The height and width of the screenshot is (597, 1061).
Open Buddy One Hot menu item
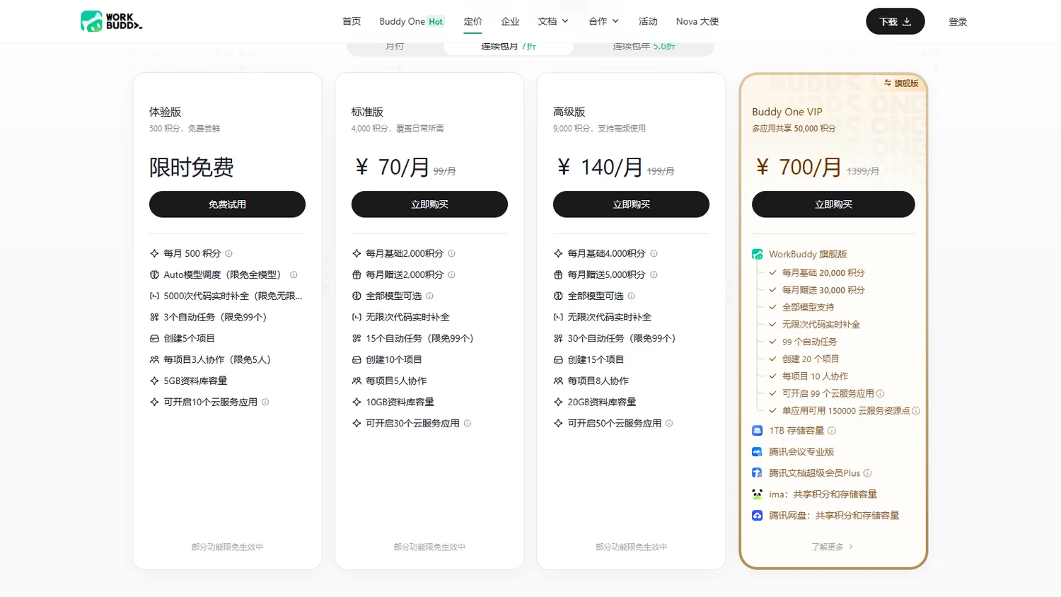[412, 21]
